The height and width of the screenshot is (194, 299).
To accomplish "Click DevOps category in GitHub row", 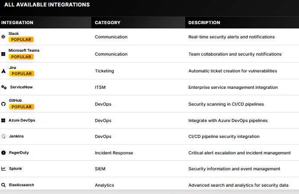I will 103,104.
